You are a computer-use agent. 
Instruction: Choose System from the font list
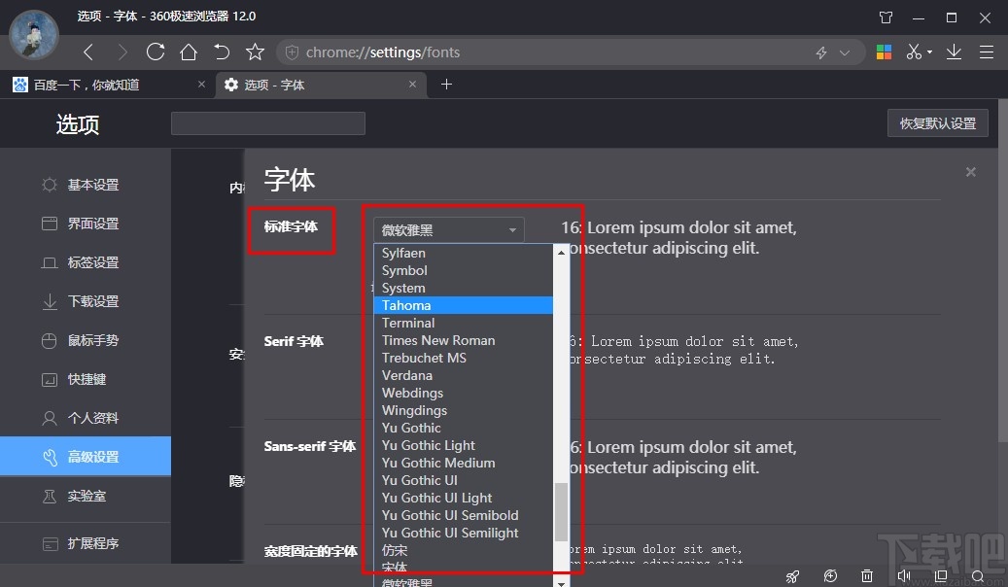coord(464,288)
